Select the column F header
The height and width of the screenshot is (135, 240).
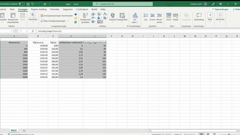(112, 36)
